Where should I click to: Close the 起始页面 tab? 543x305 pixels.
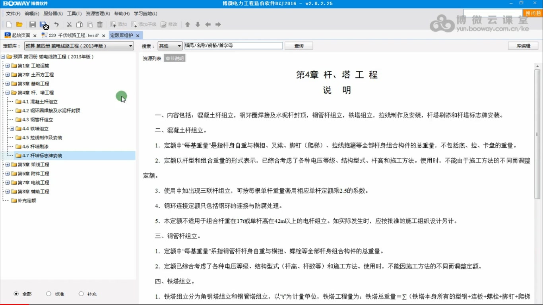click(35, 36)
